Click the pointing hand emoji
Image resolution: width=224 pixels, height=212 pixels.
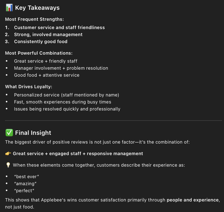tap(8, 154)
